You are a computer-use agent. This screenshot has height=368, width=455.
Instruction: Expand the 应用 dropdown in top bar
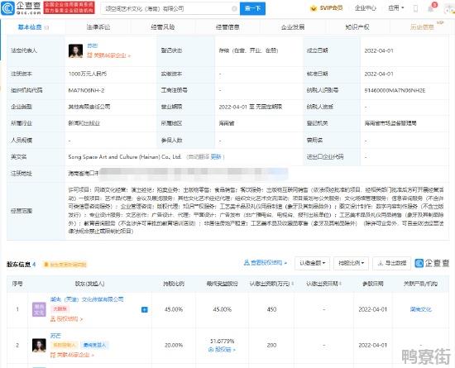(x=396, y=8)
